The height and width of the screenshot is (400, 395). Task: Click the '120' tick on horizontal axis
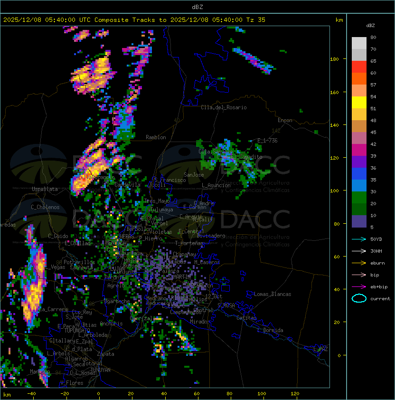click(295, 394)
